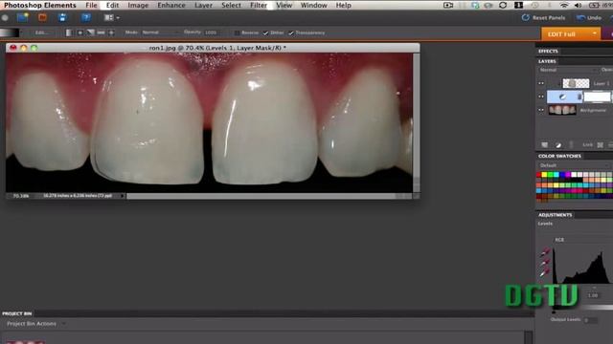
Task: Choose the angle gradient type icon
Action: [x=90, y=32]
